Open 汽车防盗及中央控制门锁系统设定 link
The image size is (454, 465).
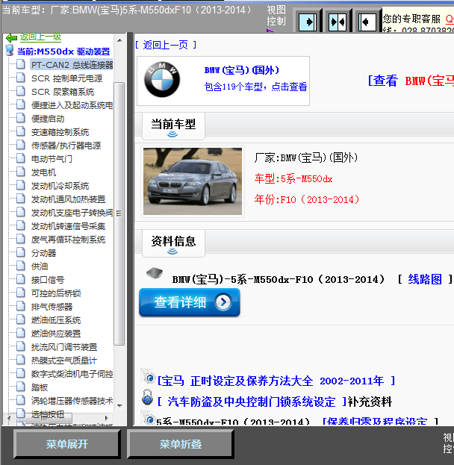[x=252, y=402]
